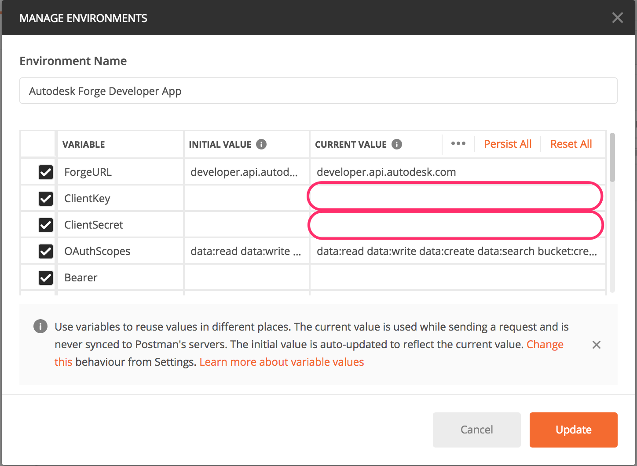Click the Bearer initial value cell

246,277
